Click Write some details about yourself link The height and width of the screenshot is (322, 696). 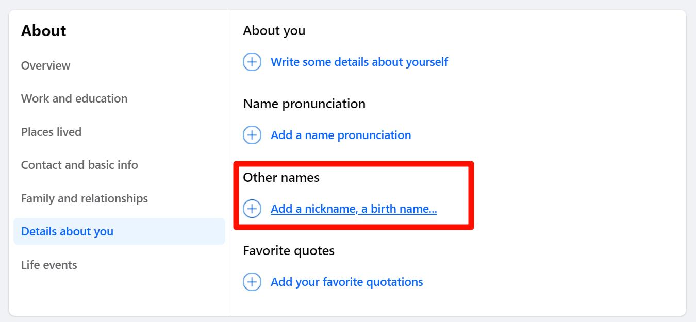click(359, 62)
